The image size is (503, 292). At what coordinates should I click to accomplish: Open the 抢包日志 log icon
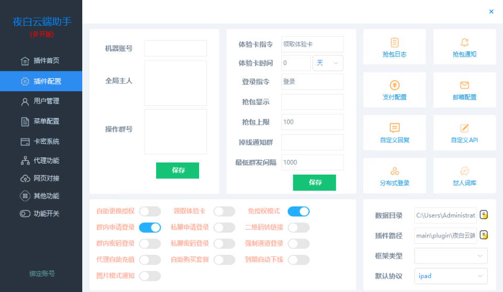[x=395, y=43]
